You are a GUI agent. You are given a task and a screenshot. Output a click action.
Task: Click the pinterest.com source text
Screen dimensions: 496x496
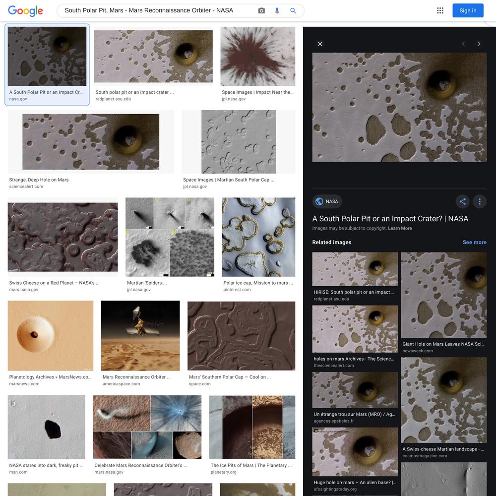click(237, 290)
